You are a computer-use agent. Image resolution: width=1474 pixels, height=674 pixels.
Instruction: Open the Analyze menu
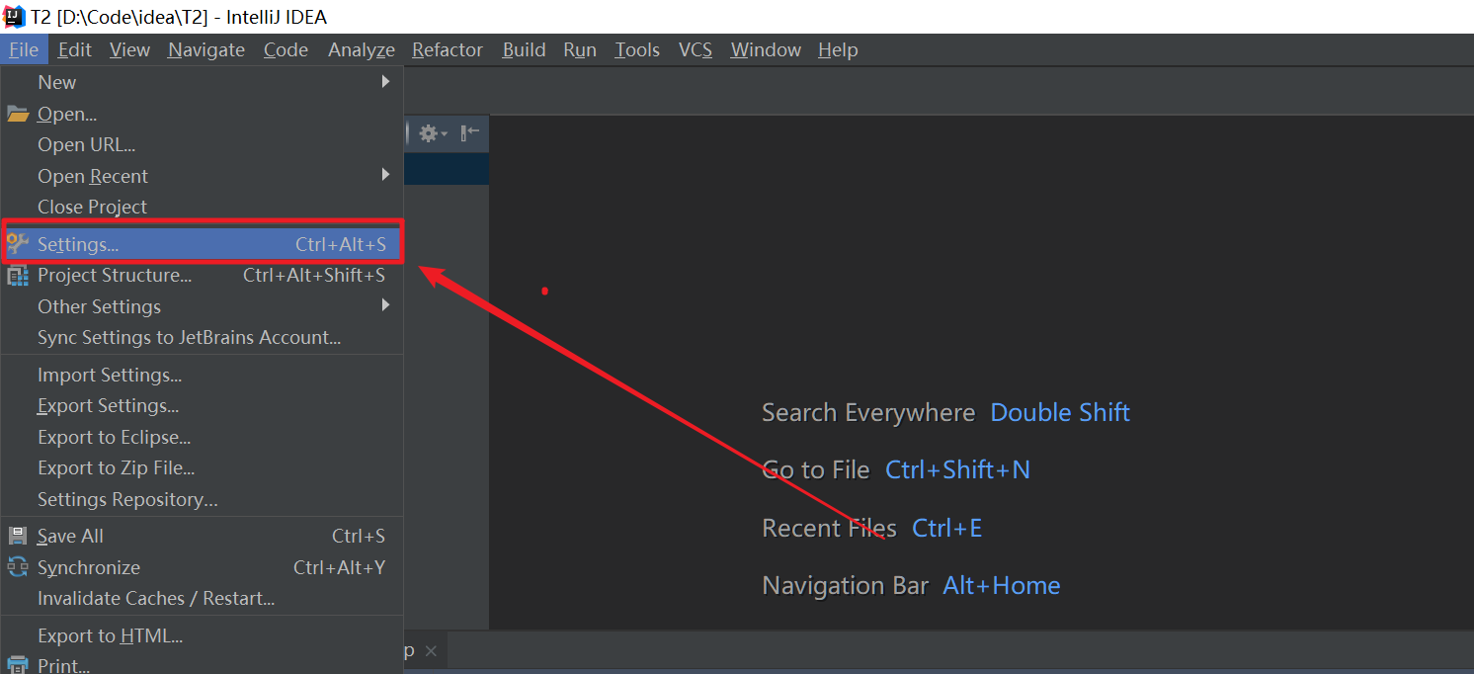coord(362,49)
